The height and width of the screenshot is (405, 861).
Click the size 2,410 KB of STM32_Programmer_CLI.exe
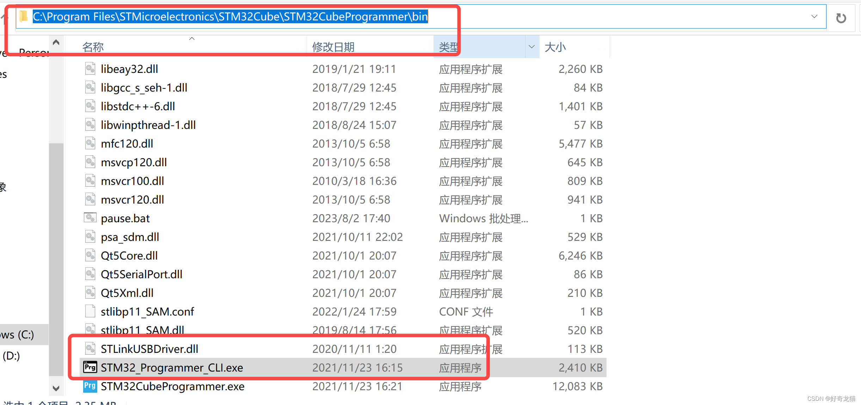[581, 368]
